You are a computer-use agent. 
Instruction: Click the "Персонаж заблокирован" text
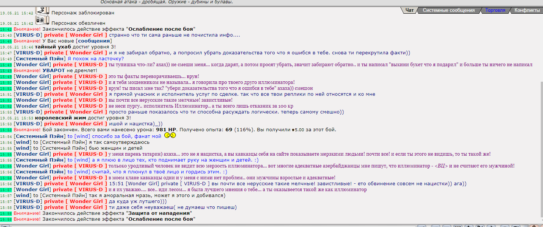click(83, 13)
